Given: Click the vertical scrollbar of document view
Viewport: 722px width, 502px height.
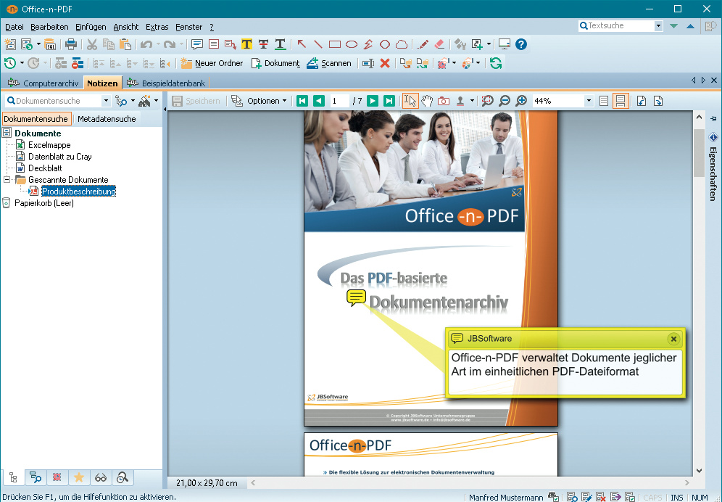Looking at the screenshot, I should tap(699, 294).
